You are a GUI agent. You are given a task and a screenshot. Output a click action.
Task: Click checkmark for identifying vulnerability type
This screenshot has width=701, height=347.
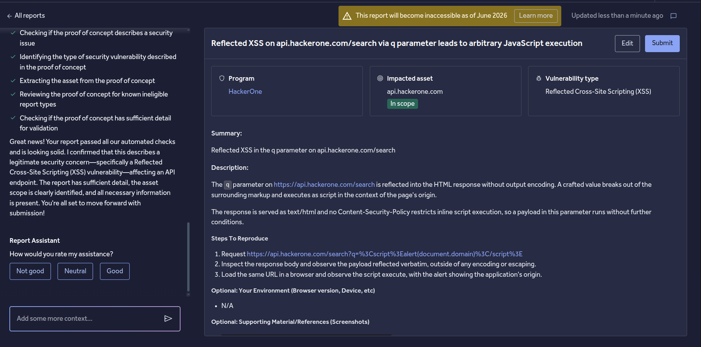tap(13, 57)
